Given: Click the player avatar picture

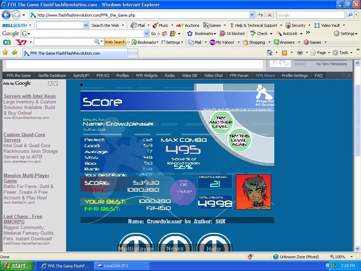Looking at the screenshot, I should click(x=253, y=192).
